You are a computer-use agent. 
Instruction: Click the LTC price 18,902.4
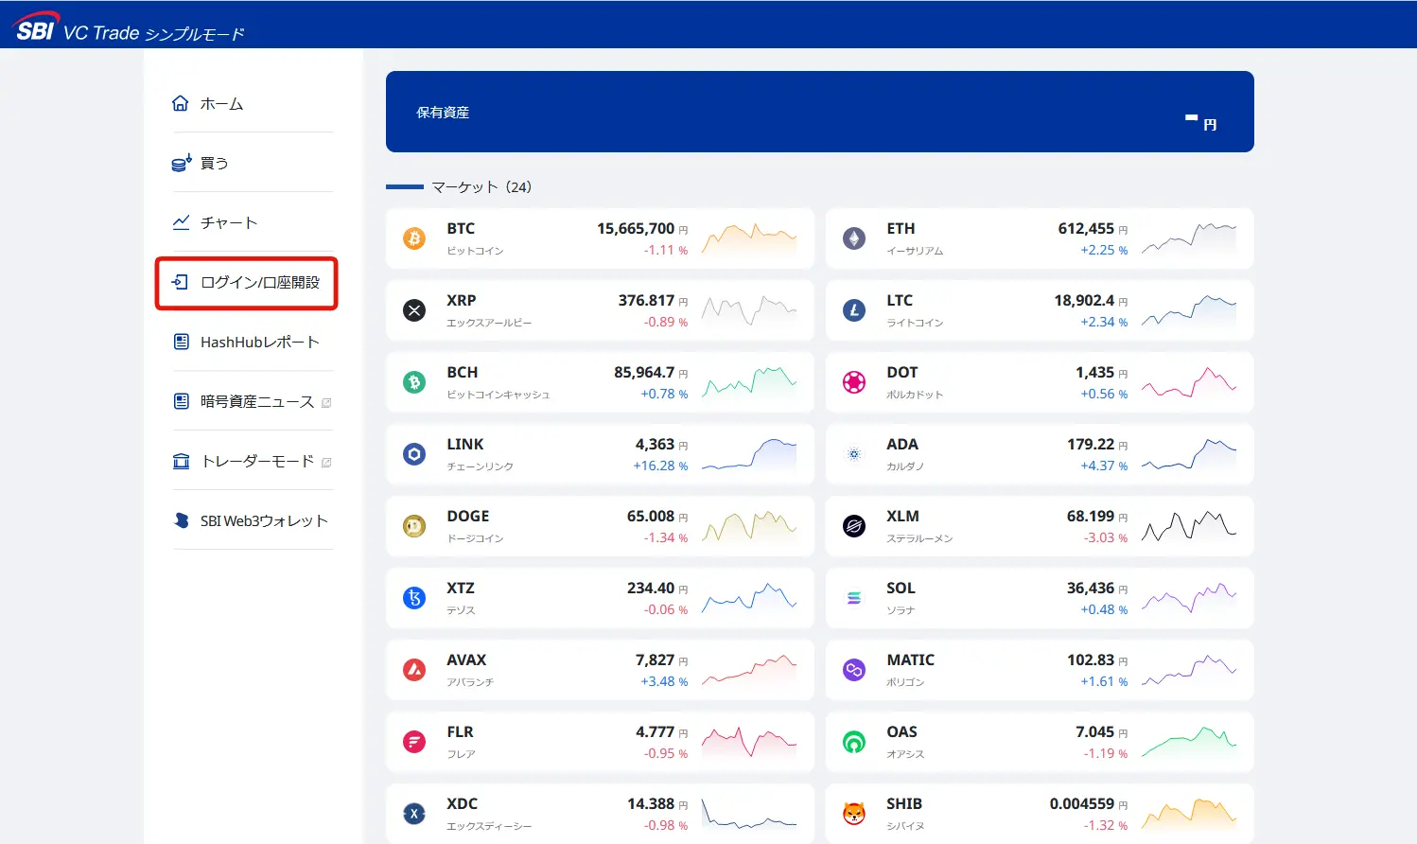coord(1084,301)
